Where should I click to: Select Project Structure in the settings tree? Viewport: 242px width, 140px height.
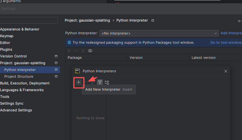[x=19, y=76]
